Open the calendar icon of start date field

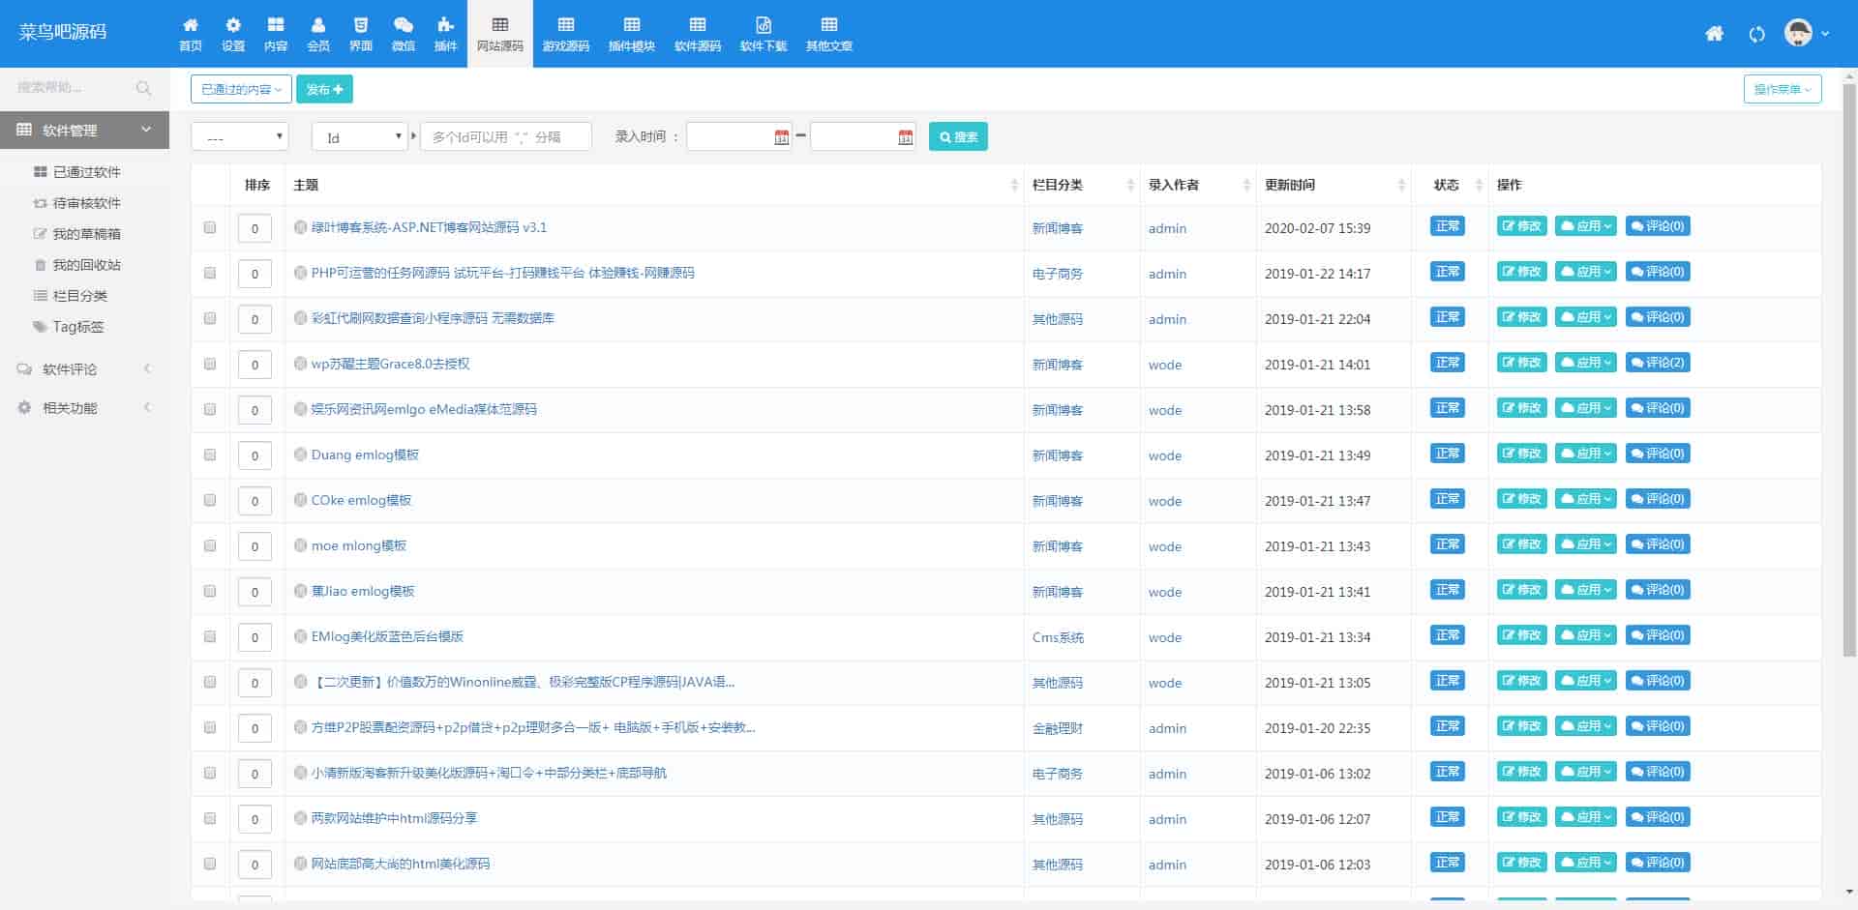point(781,137)
